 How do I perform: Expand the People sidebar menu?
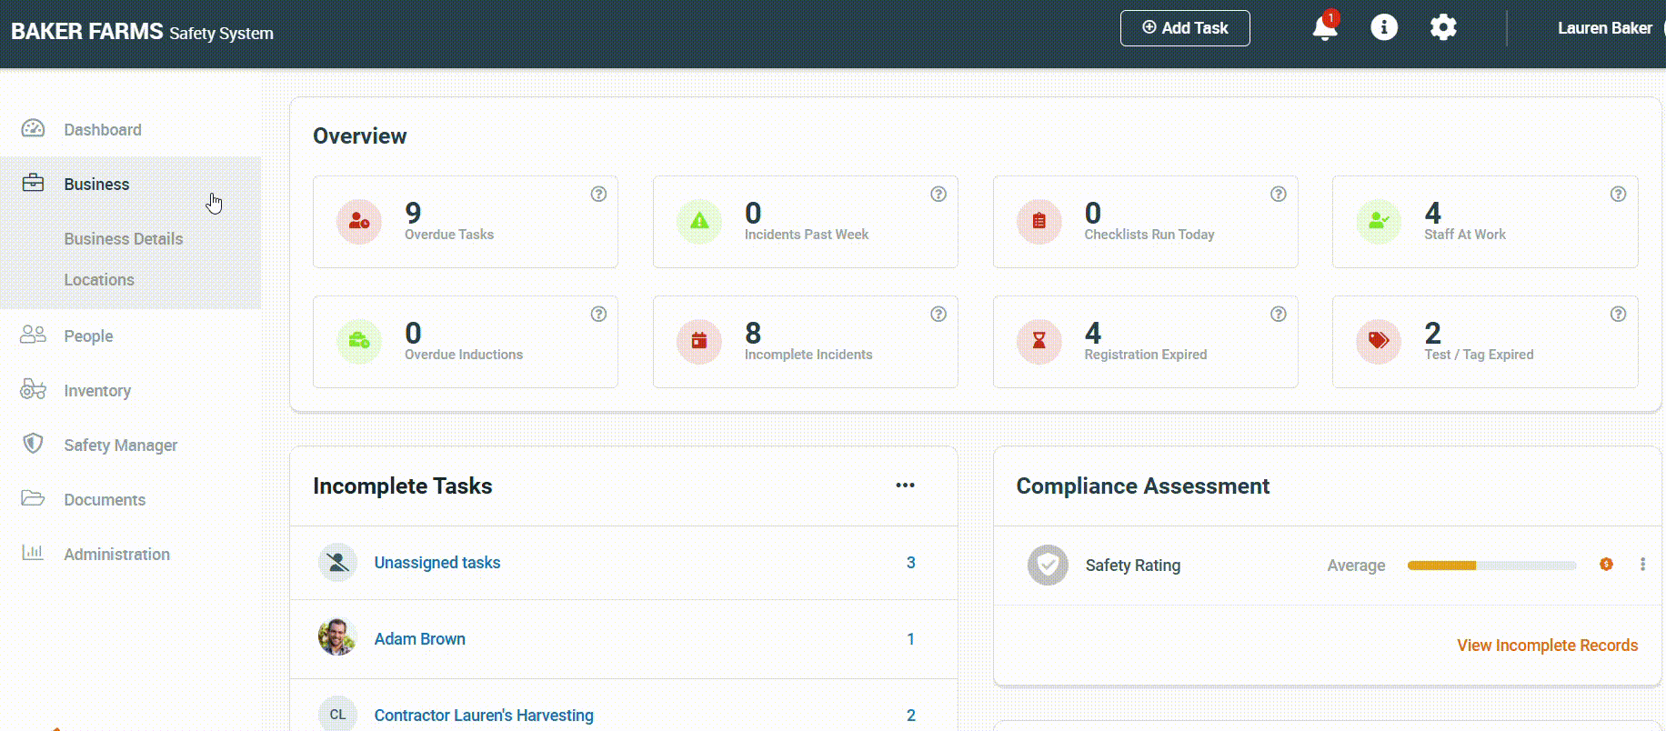pyautogui.click(x=88, y=336)
